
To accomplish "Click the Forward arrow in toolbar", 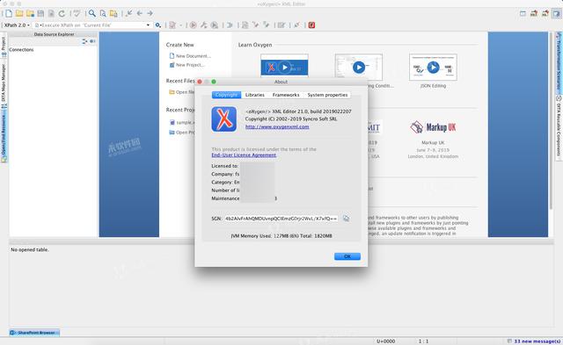I will tap(150, 14).
